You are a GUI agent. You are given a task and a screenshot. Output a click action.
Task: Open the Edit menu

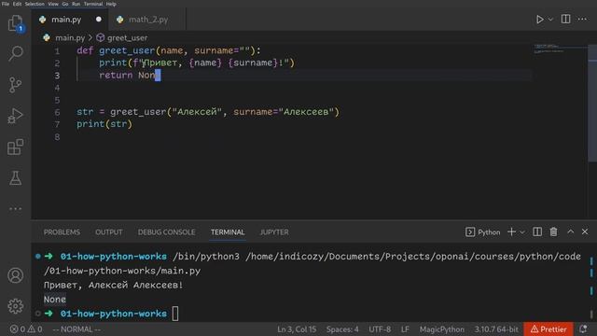(x=17, y=4)
